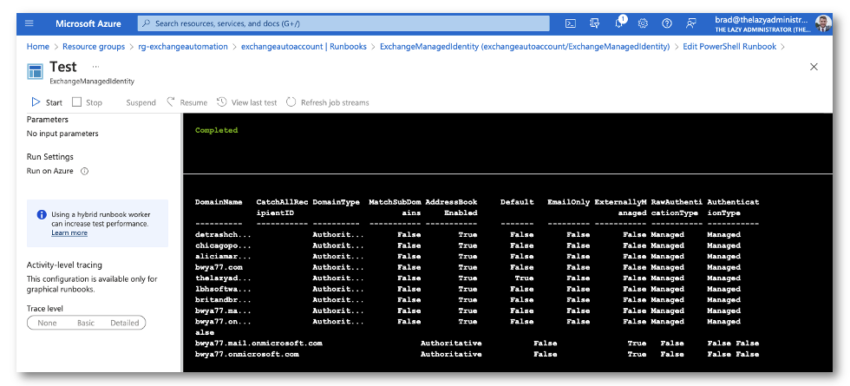Screen dimensions: 850x386
Task: Click the search resources input field
Action: tap(343, 23)
